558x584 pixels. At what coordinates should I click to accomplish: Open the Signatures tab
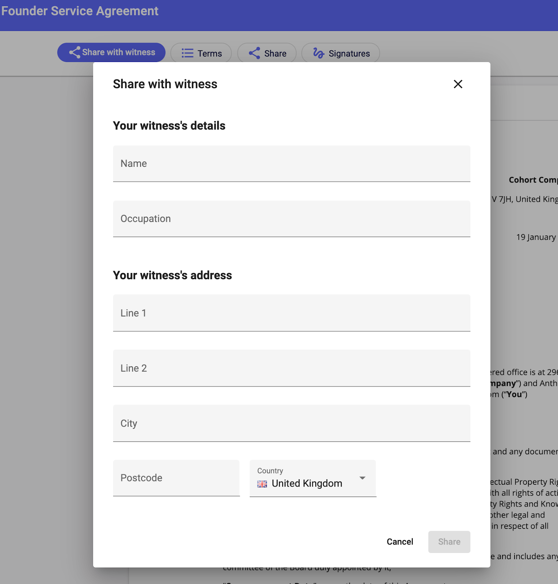pos(349,54)
